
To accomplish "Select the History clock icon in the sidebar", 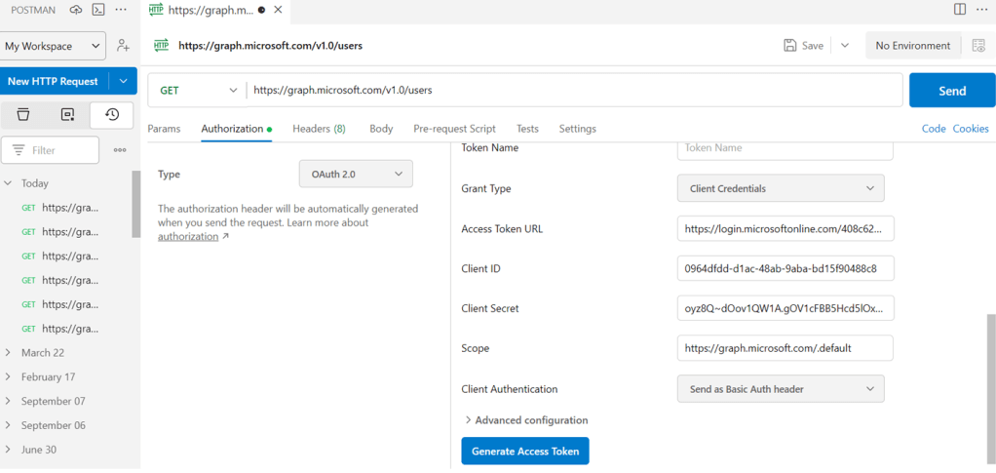I will [111, 114].
